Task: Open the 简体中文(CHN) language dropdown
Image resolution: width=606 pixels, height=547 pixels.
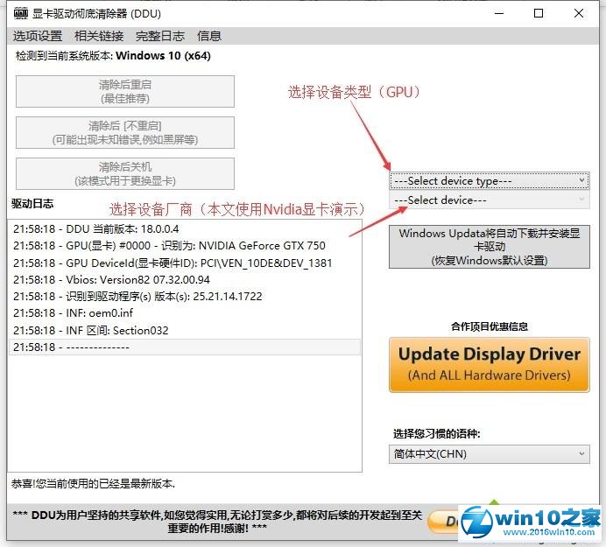Action: [x=489, y=453]
